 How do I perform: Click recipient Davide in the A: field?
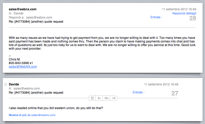click(19, 13)
